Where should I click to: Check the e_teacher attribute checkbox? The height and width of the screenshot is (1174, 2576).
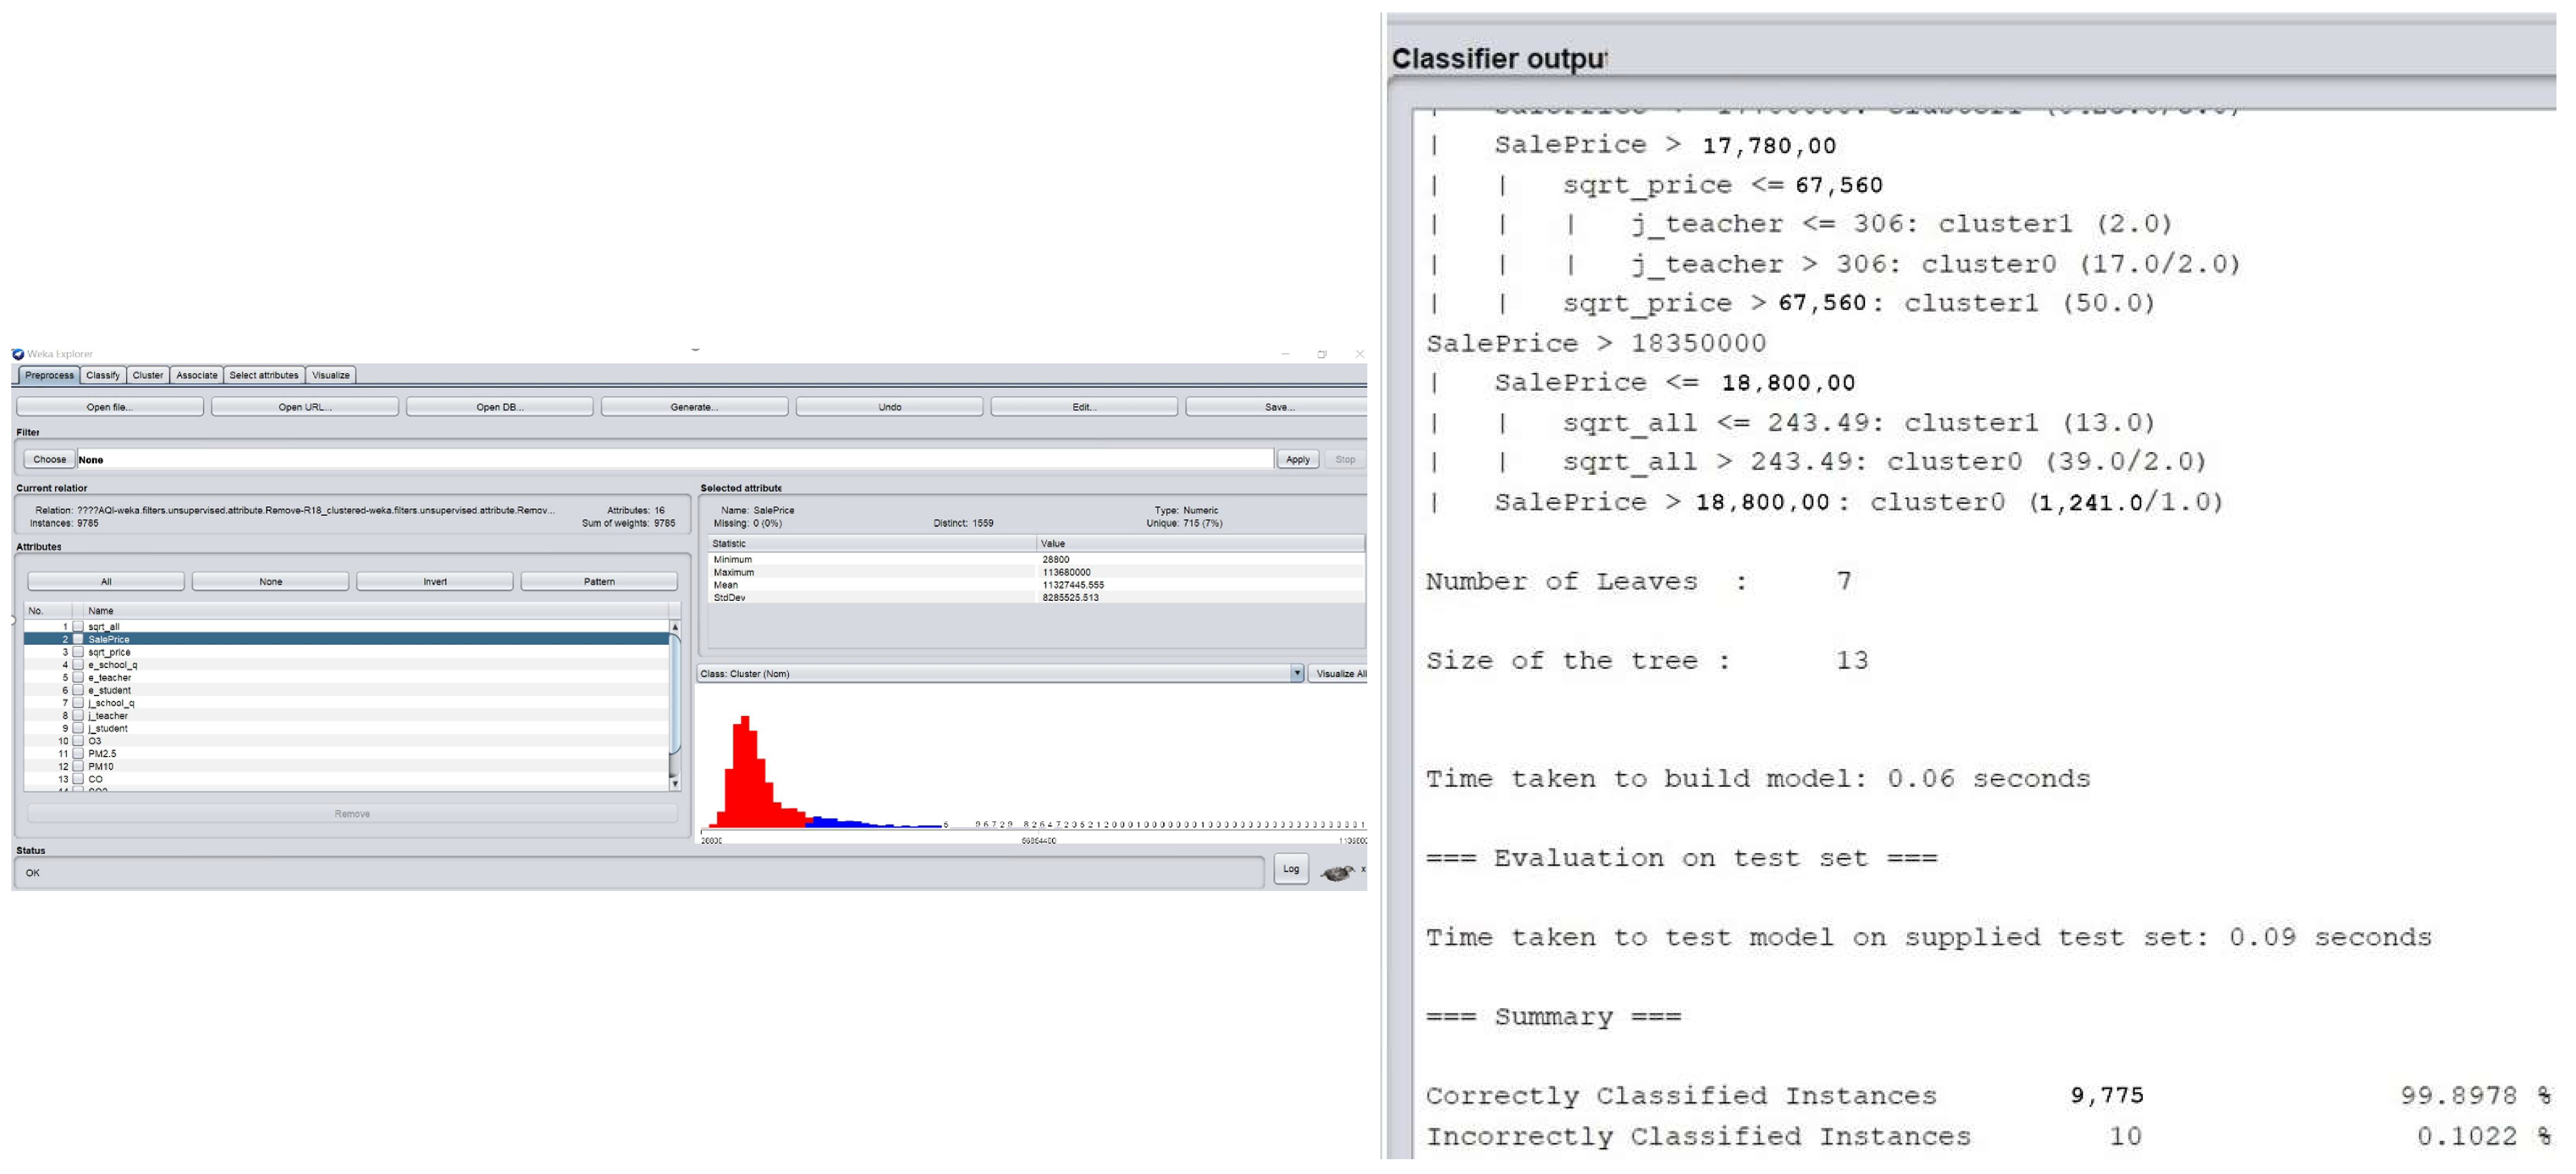click(x=78, y=678)
